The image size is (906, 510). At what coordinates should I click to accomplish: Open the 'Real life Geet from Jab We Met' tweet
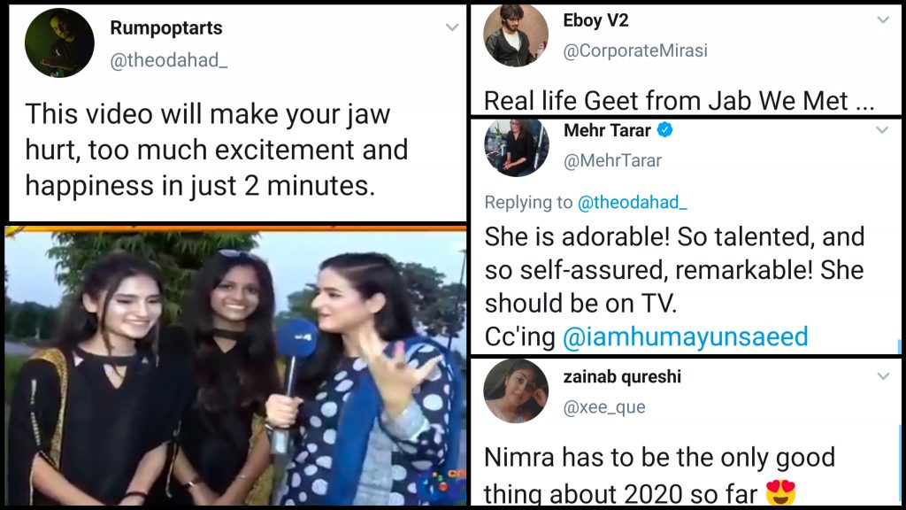pyautogui.click(x=679, y=100)
